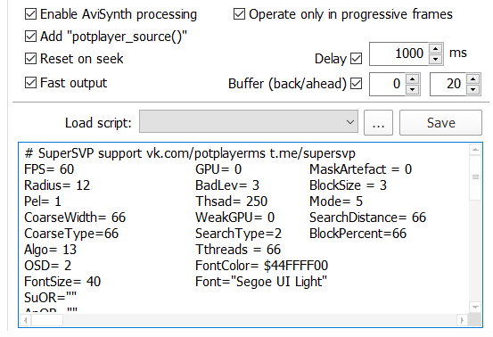Disable Reset on seek option

30,59
